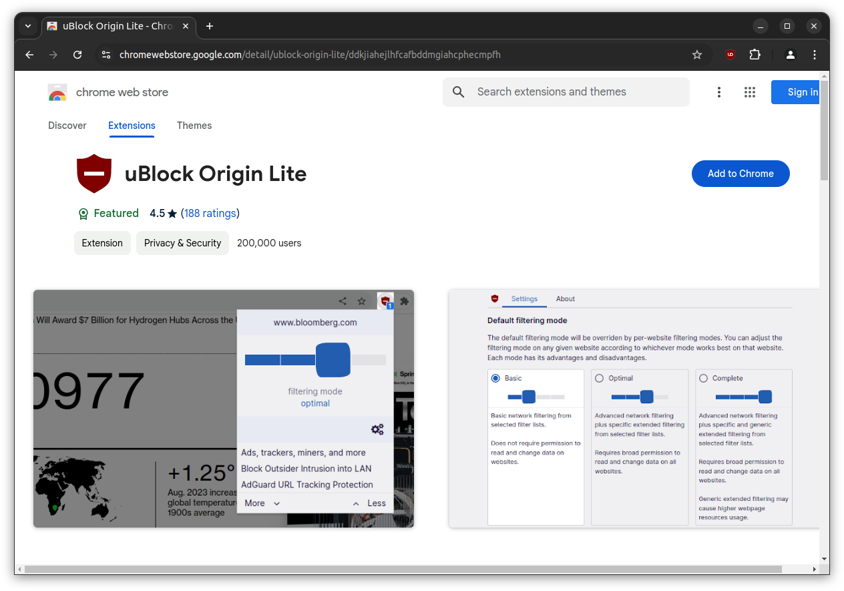Image resolution: width=844 pixels, height=591 pixels.
Task: Click the uBlock Origin toolbar icon
Action: 730,55
